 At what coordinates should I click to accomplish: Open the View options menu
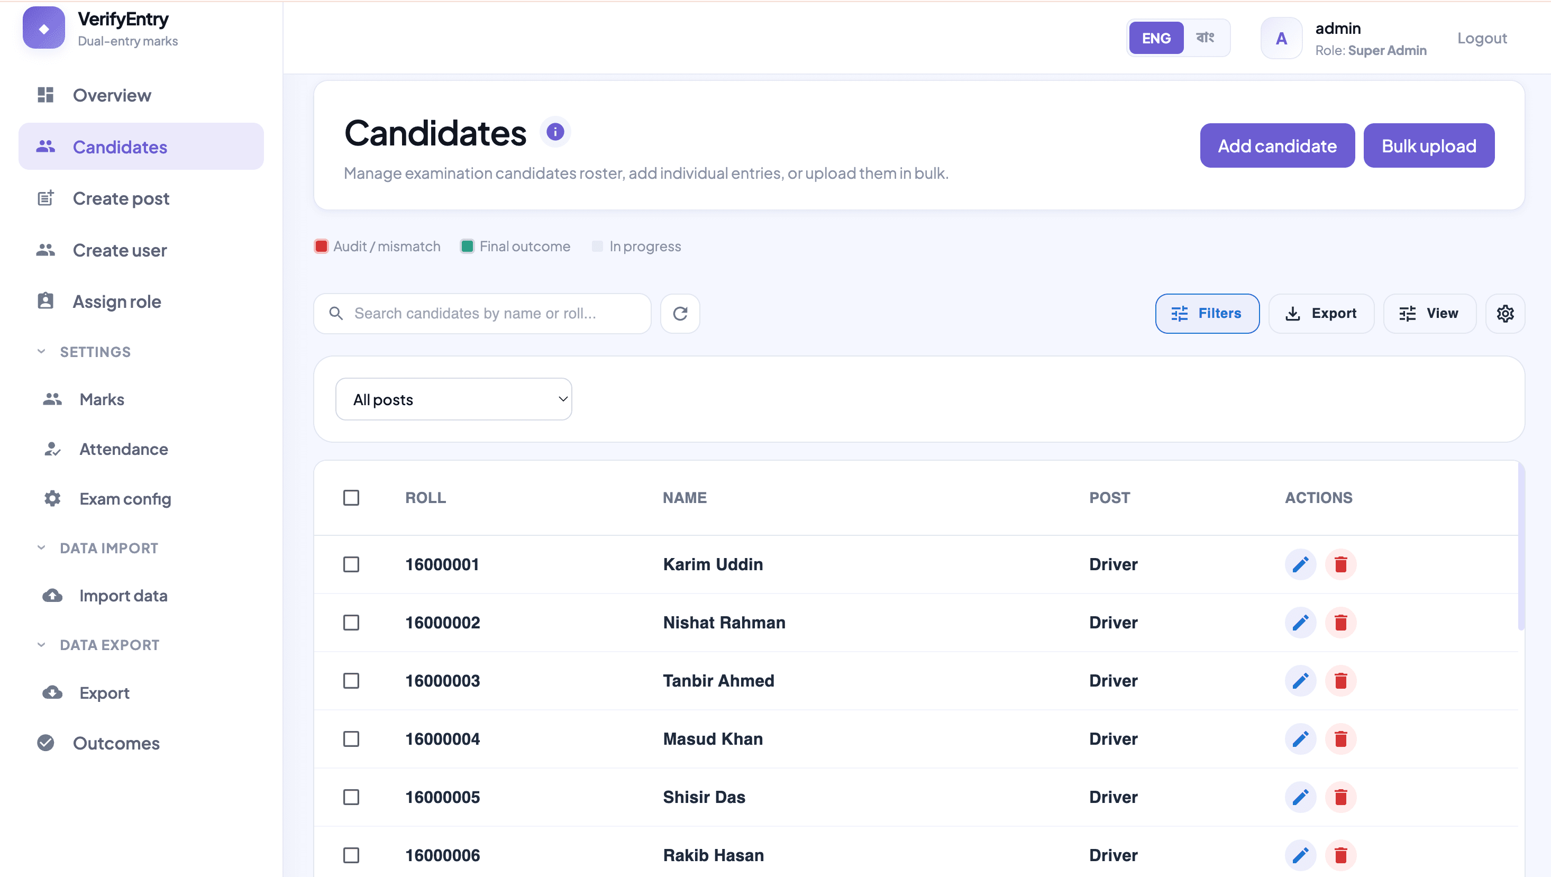(x=1429, y=313)
